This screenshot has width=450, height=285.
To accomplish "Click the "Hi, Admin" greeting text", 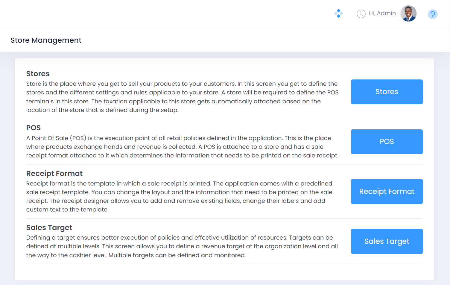I will pyautogui.click(x=382, y=13).
